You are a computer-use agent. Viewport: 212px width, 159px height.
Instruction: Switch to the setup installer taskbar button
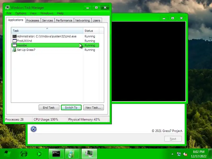(x=73, y=154)
